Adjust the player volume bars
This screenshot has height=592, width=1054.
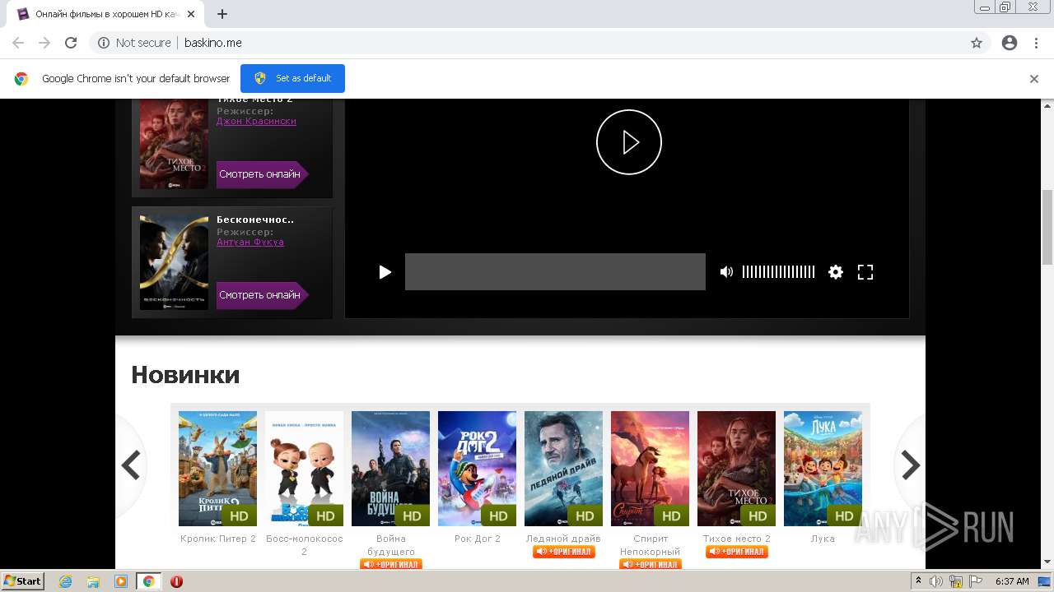(778, 272)
